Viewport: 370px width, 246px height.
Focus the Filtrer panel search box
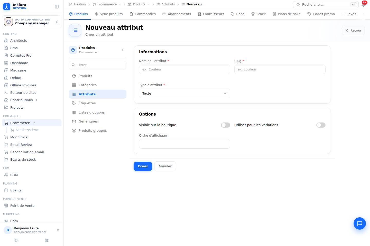click(x=98, y=65)
